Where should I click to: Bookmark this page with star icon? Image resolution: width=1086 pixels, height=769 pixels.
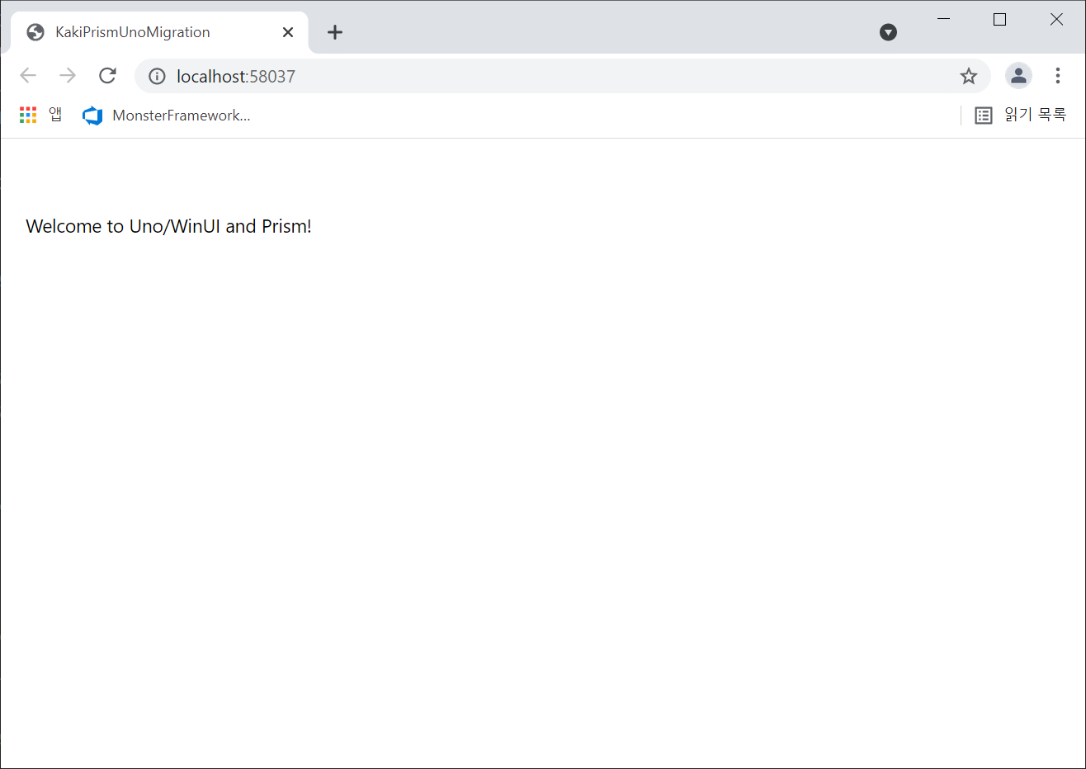coord(969,76)
